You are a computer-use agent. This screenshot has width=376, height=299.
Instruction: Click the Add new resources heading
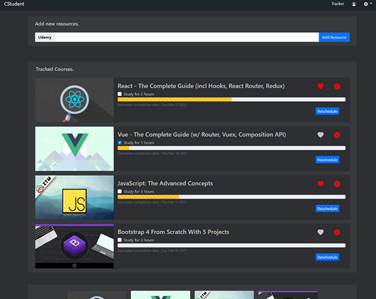pos(57,24)
